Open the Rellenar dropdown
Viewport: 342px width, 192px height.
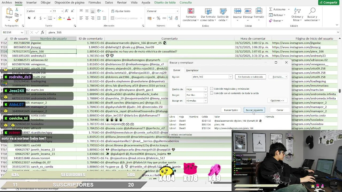[x=277, y=15]
